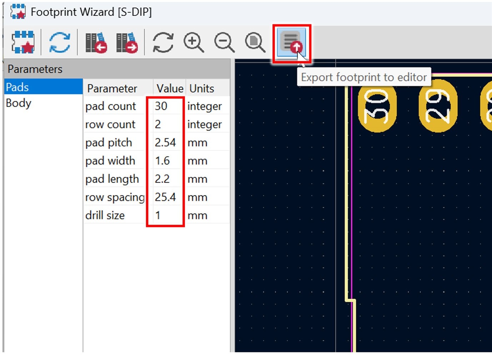Zoom out of the footprint preview
The image size is (492, 357).
pos(224,43)
